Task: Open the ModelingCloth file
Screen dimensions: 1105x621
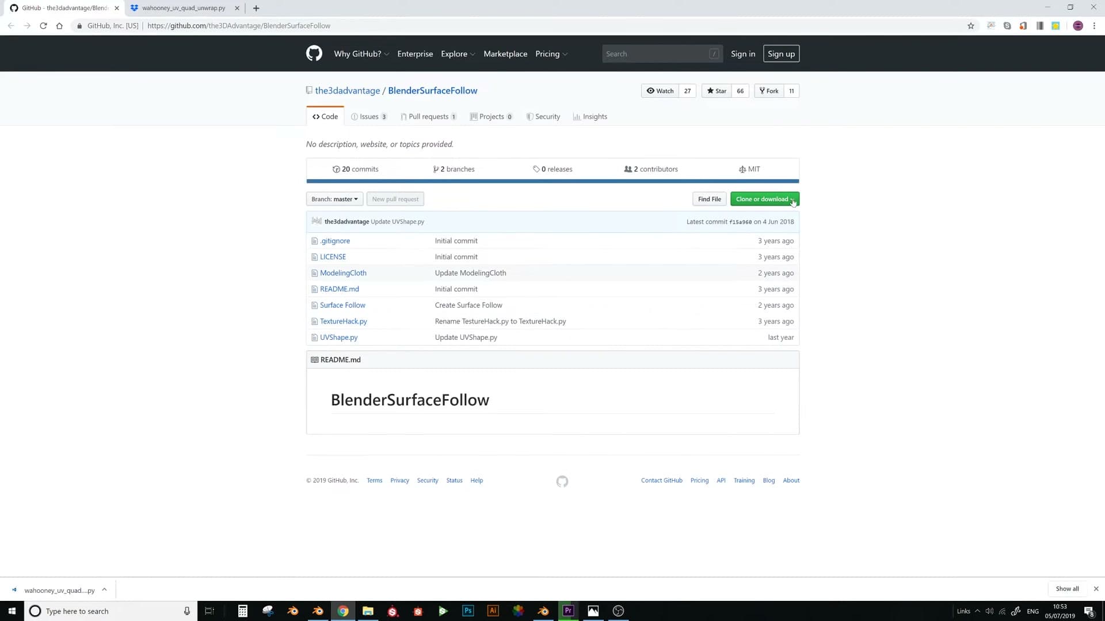Action: [343, 273]
